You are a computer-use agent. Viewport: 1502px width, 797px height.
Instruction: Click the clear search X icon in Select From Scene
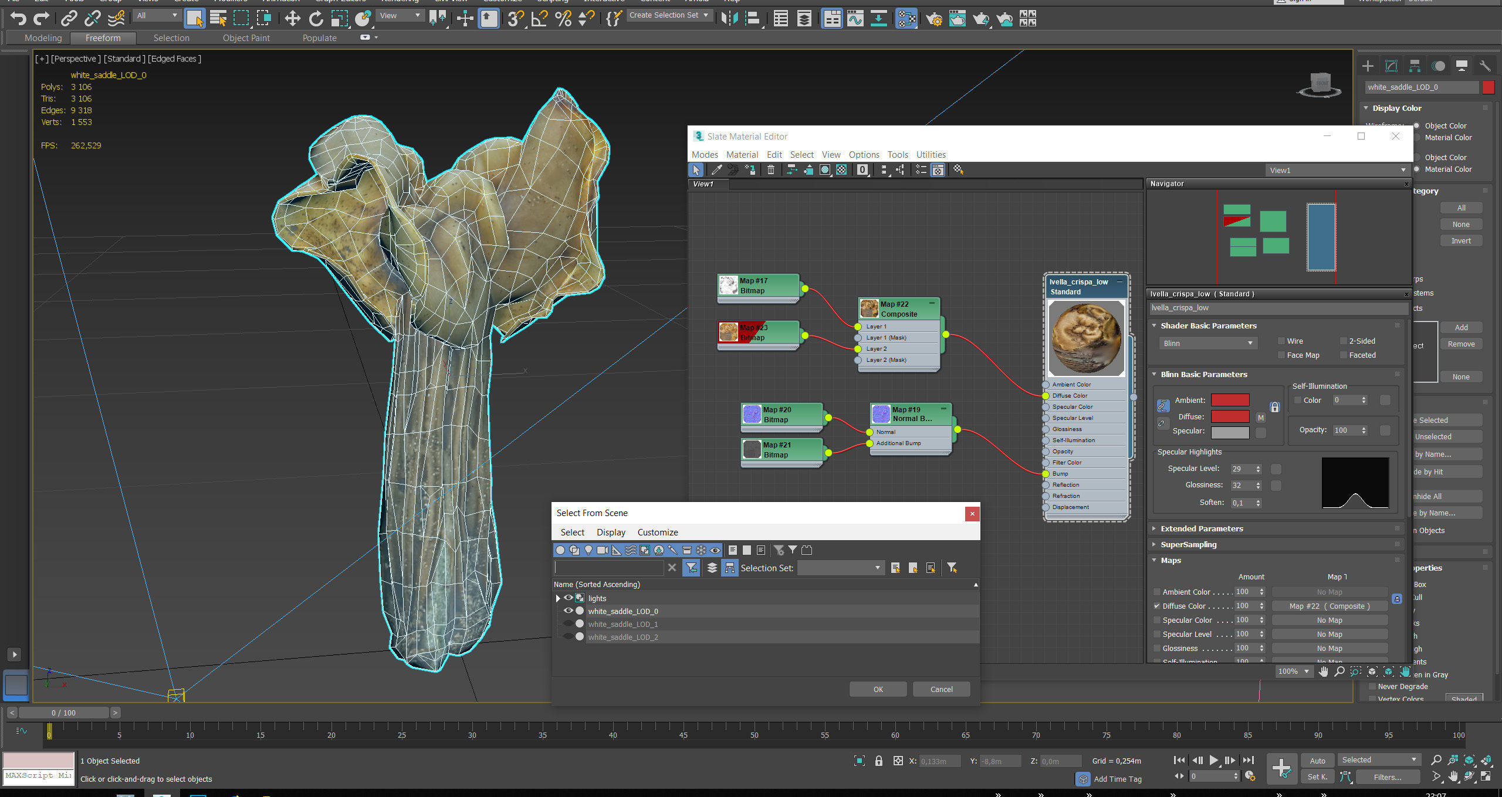click(x=672, y=567)
